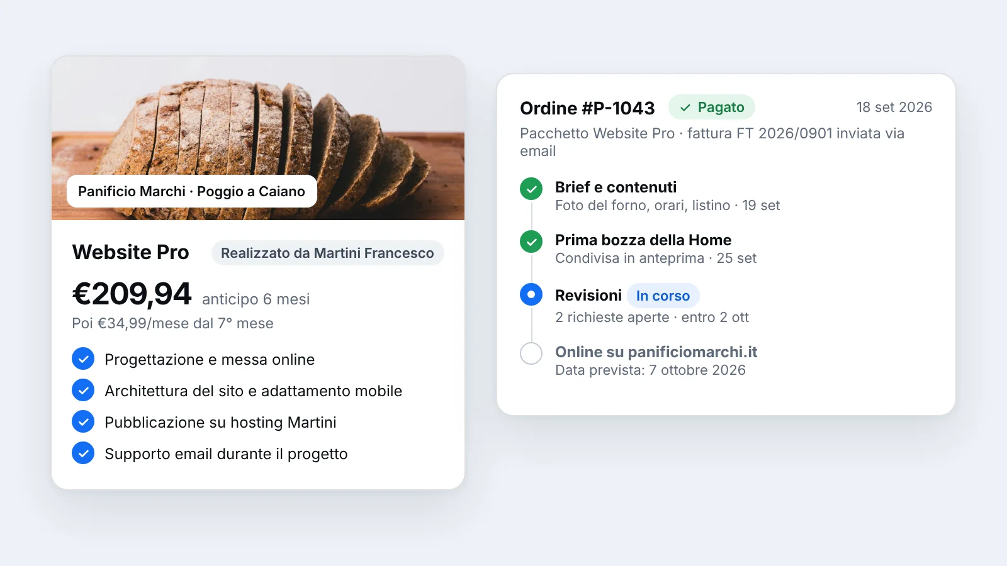Click the checkmark beside Architettura del sito

click(x=83, y=390)
